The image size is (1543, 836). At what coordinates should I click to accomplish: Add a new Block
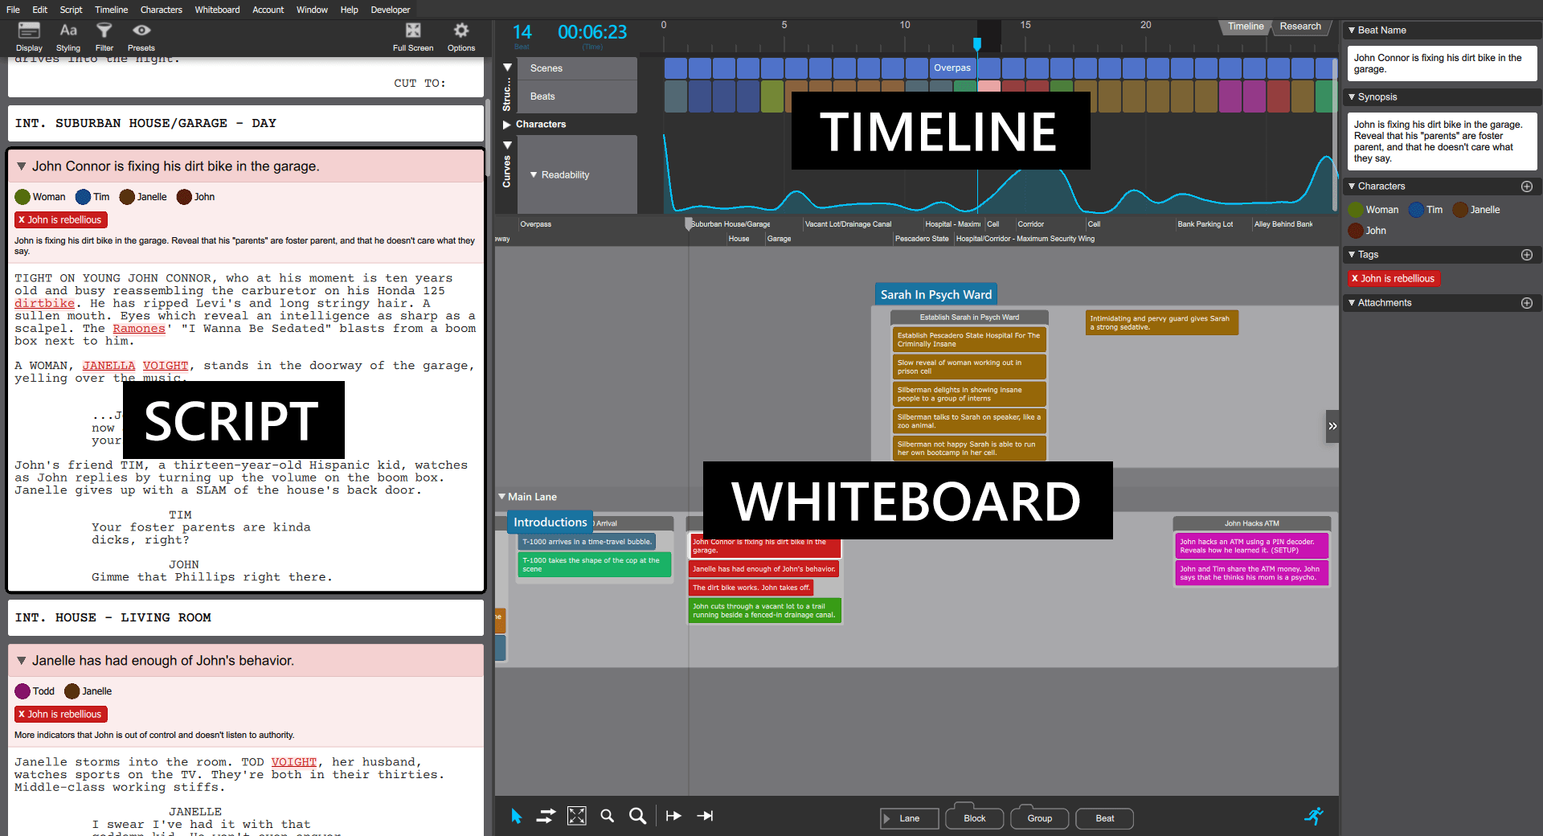(974, 818)
